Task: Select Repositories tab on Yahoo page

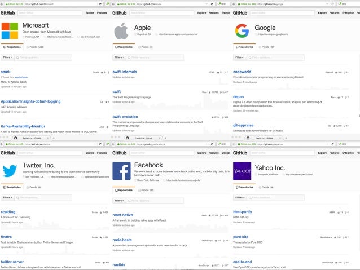Action: 244,187
